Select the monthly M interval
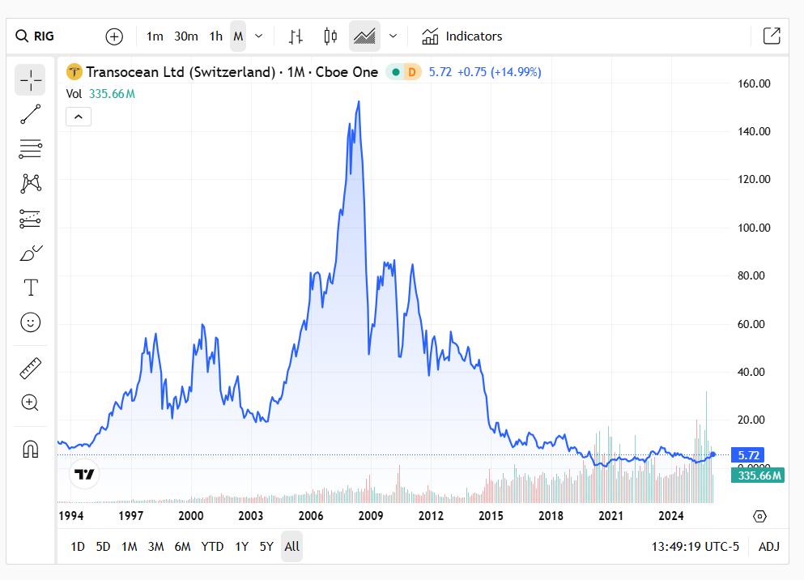 click(x=238, y=36)
